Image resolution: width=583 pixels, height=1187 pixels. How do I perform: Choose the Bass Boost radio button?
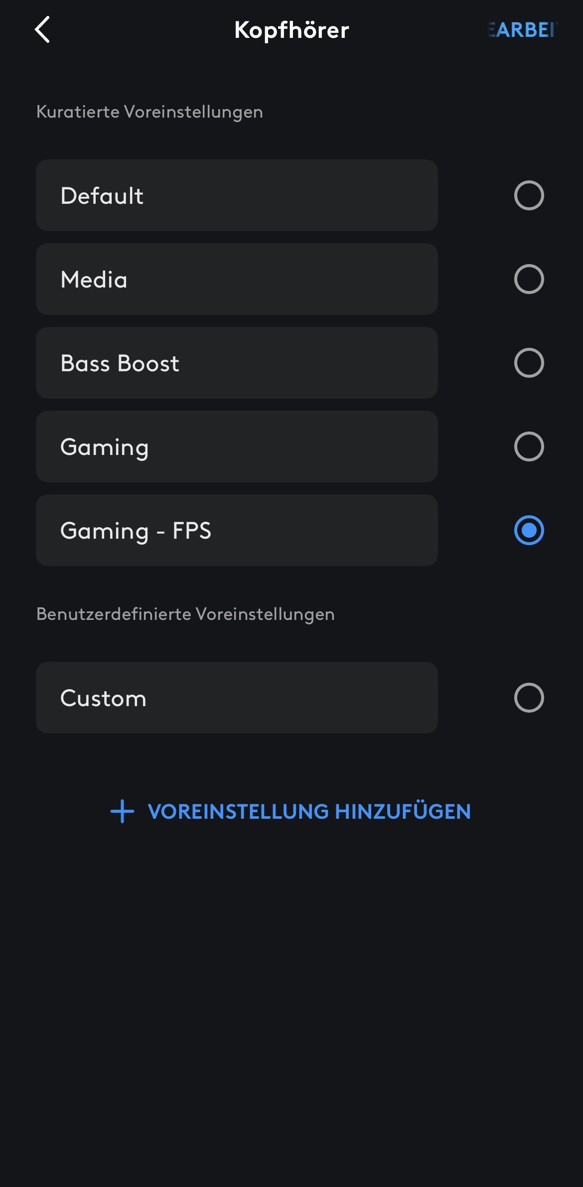point(529,363)
